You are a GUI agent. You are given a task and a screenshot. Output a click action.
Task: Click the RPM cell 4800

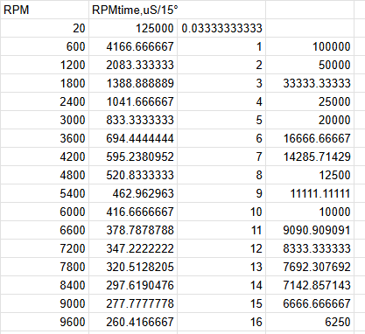[45, 175]
